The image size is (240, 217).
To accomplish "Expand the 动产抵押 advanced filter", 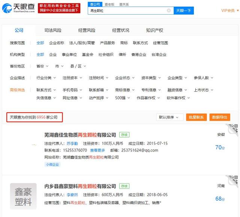I will [99, 98].
